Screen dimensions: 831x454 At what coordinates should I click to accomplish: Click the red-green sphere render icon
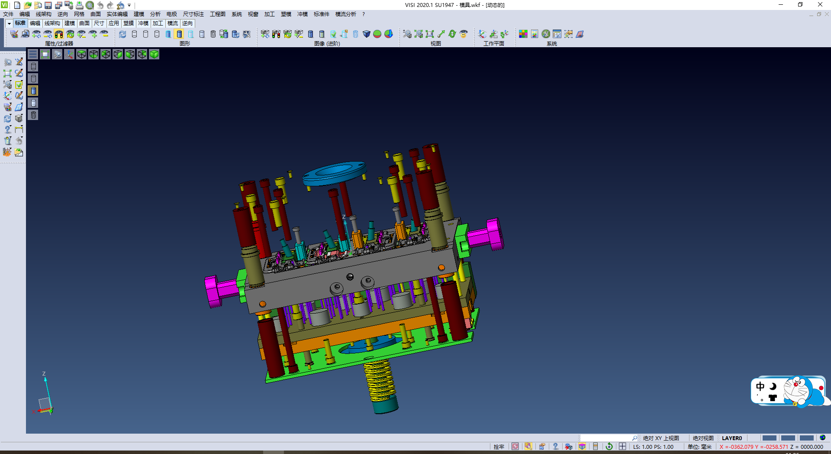click(377, 34)
